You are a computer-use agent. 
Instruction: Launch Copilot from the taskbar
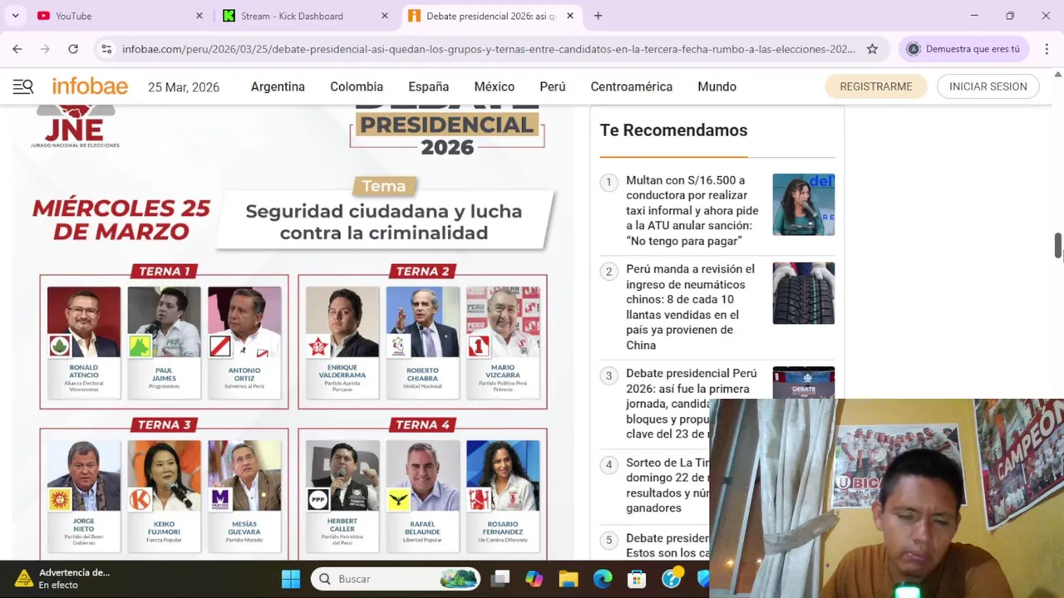coord(534,579)
